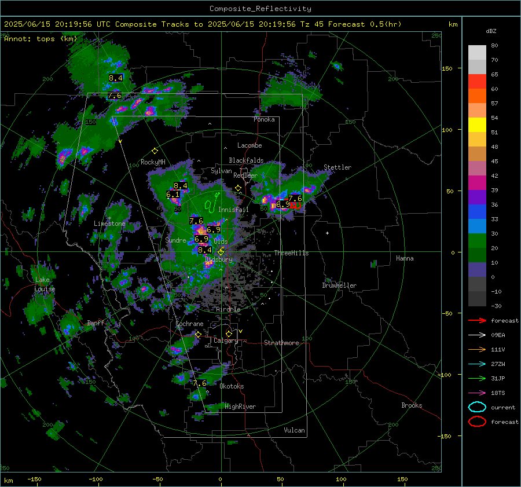521x487 pixels.
Task: Select the bright red color band in dBZ legend
Action: pyautogui.click(x=477, y=82)
